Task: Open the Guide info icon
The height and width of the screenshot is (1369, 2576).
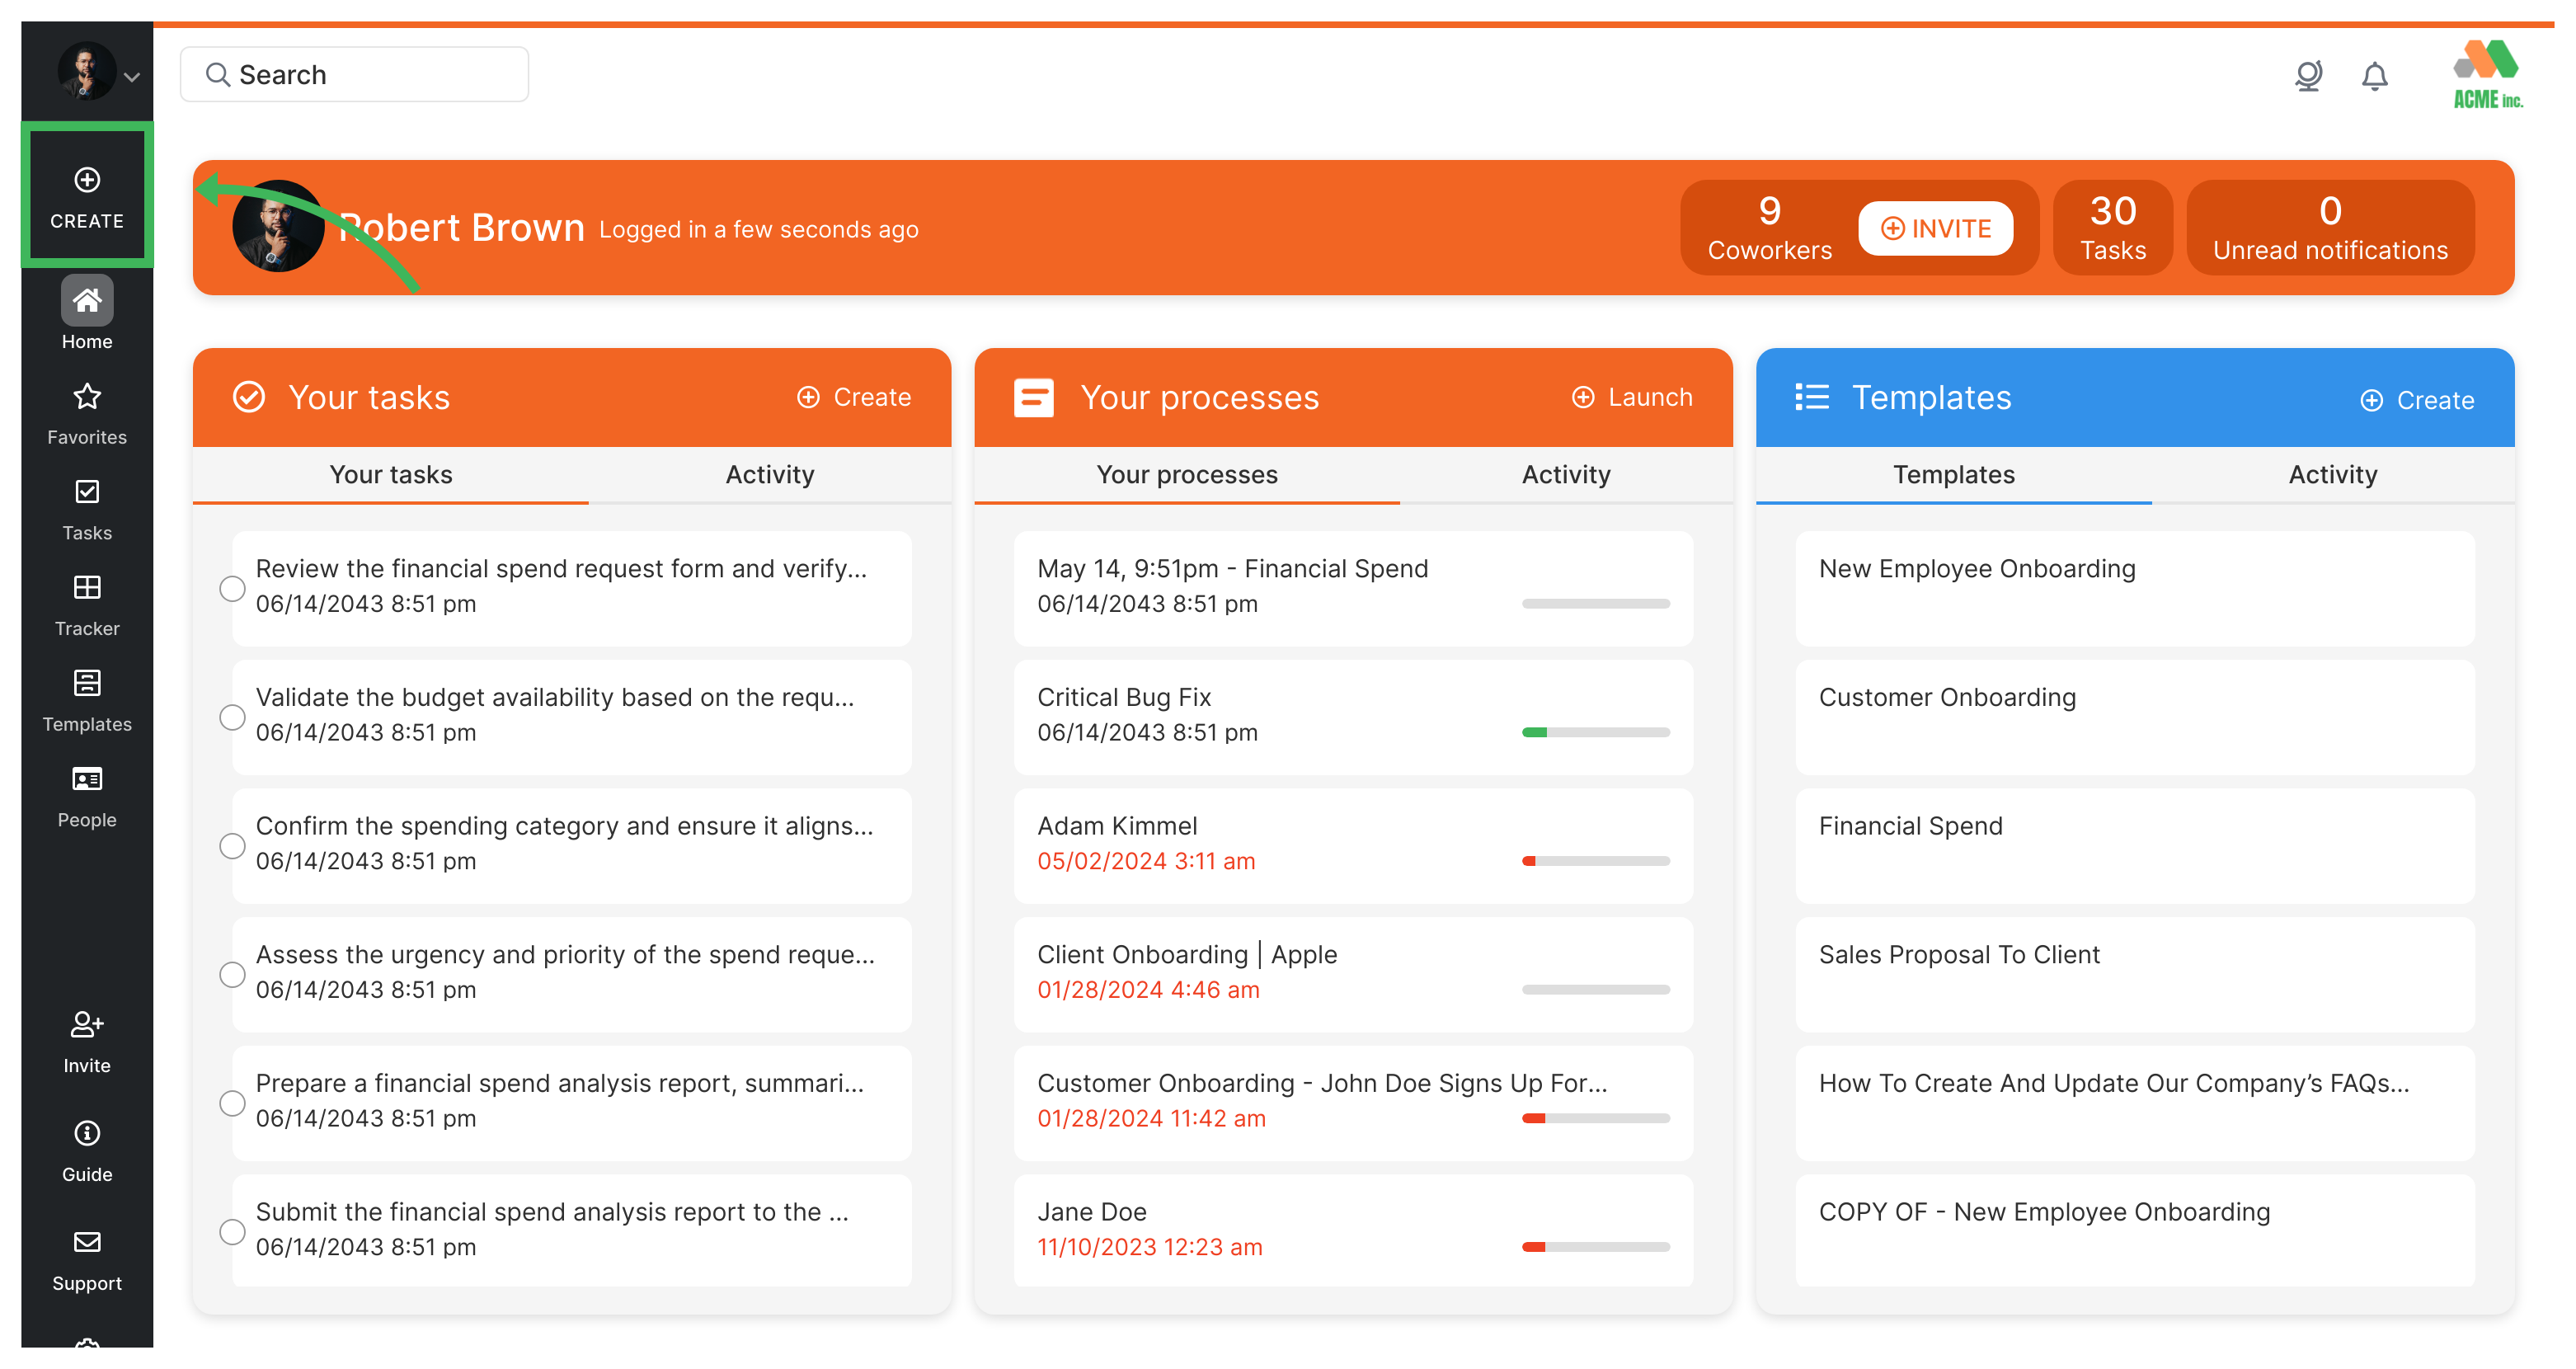Action: click(x=87, y=1133)
